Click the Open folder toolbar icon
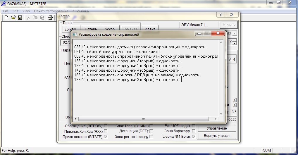The image size is (298, 155). 13,18
